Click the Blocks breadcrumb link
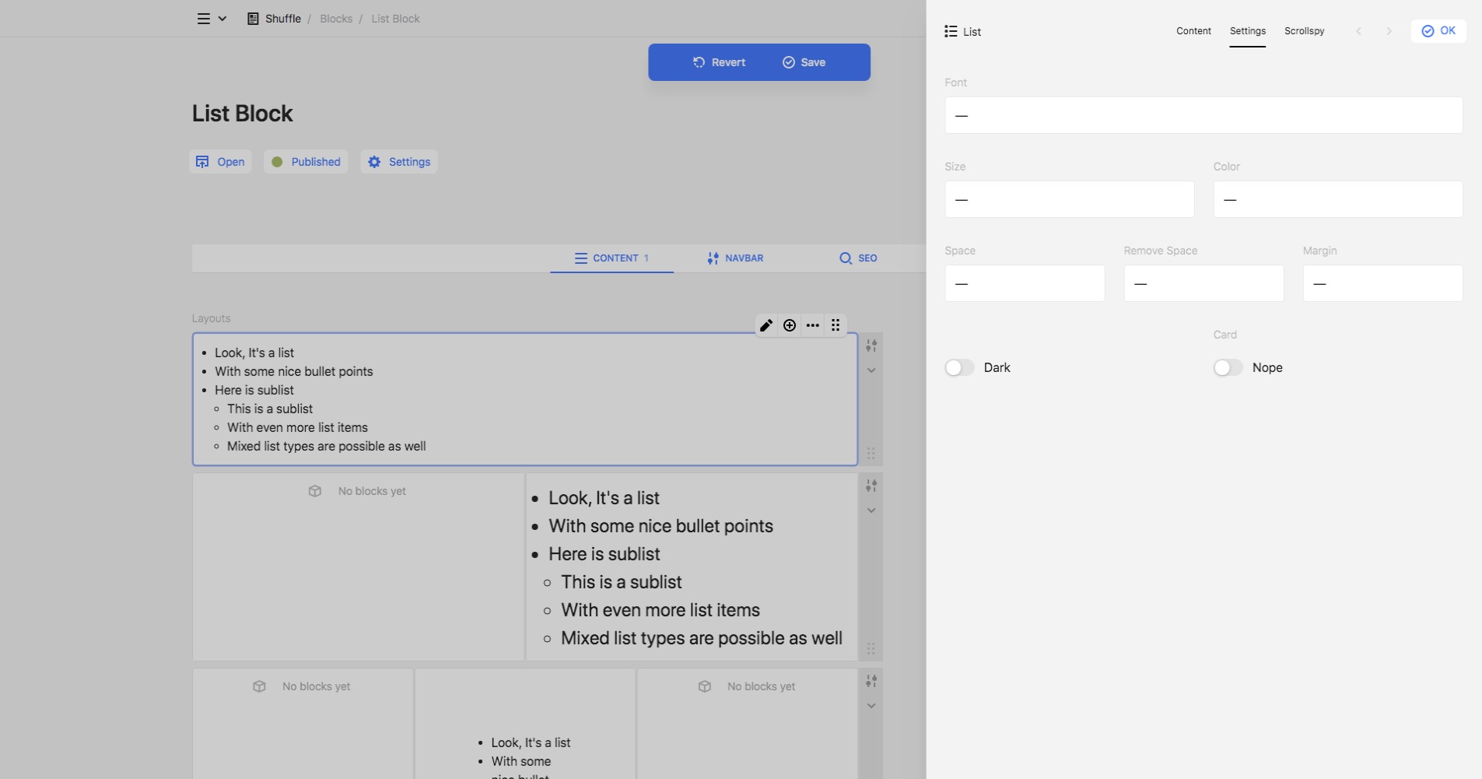The width and height of the screenshot is (1482, 779). (x=336, y=19)
